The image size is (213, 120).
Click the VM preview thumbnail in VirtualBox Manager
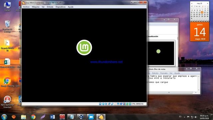[x=161, y=53]
